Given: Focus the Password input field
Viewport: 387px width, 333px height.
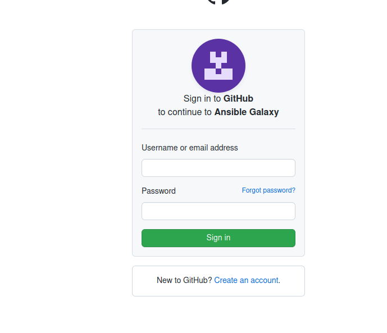Looking at the screenshot, I should coord(218,211).
